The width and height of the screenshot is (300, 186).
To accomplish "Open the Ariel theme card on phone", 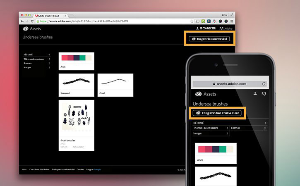I will (x=216, y=153).
